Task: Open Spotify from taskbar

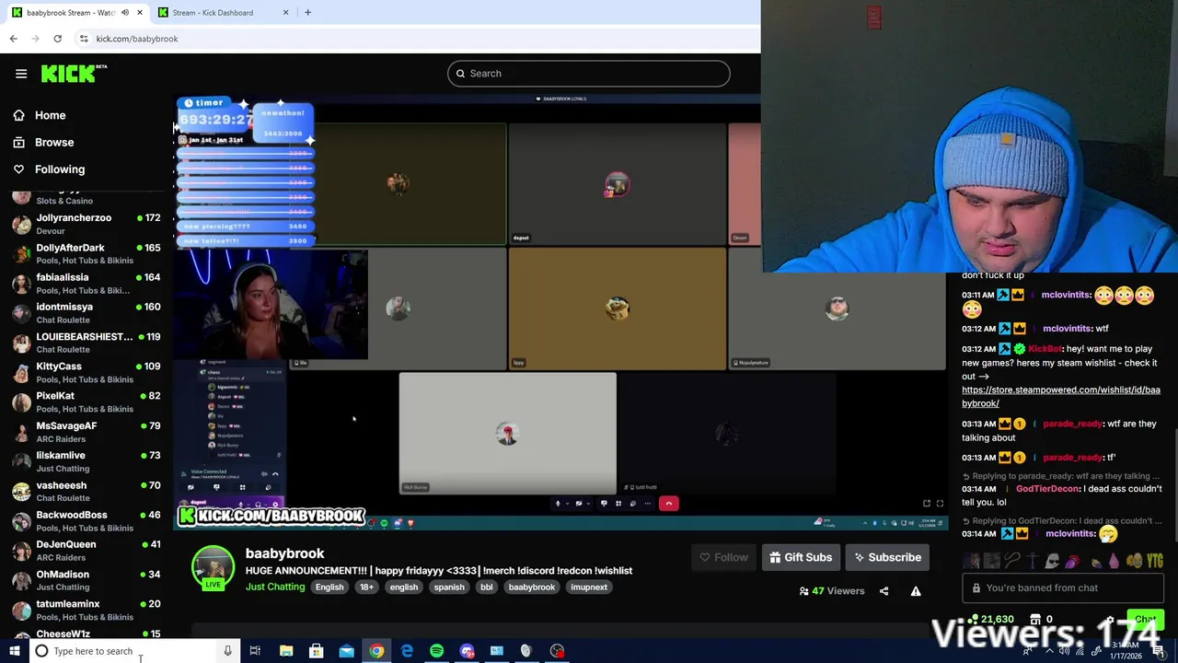Action: (436, 651)
